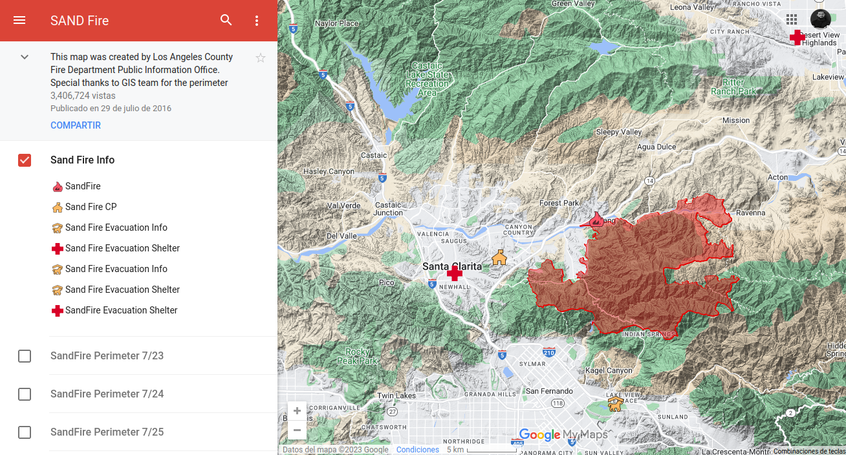The height and width of the screenshot is (455, 846).
Task: Star this map as favorite
Action: click(x=261, y=58)
